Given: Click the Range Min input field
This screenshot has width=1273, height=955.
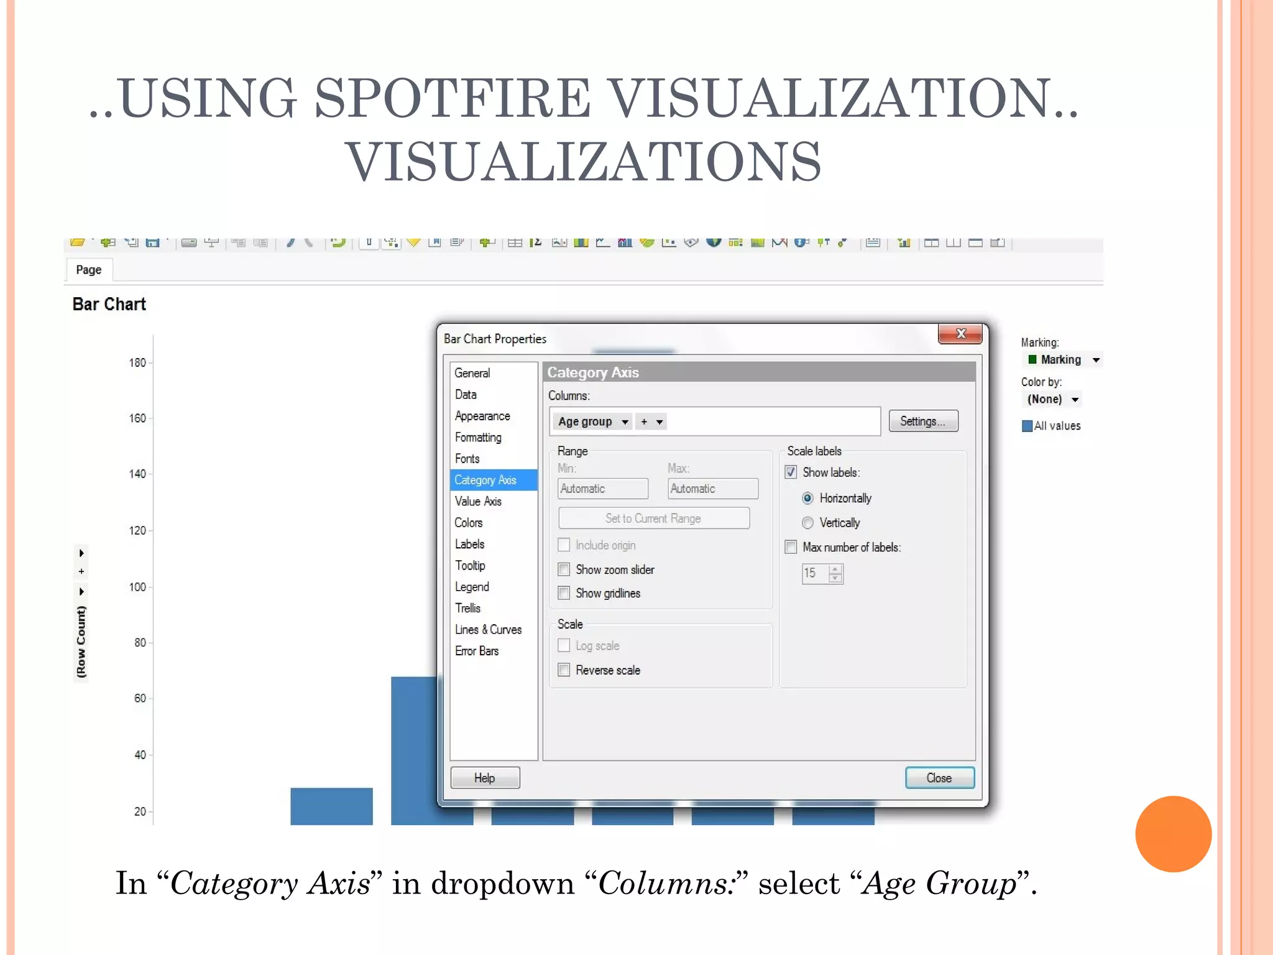Looking at the screenshot, I should coord(603,489).
